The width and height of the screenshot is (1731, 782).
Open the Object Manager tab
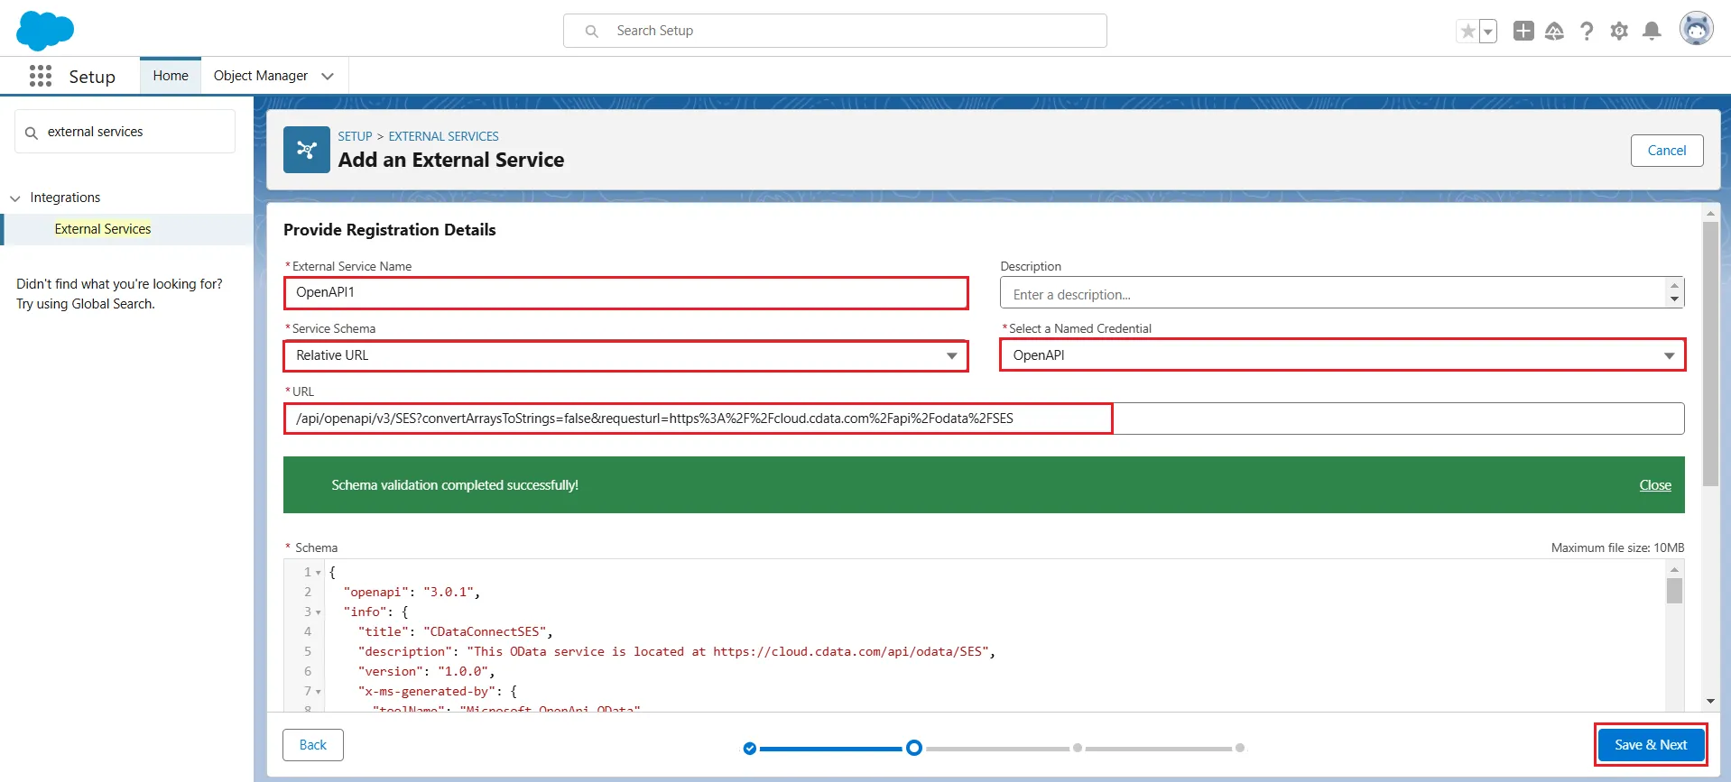[x=261, y=76]
